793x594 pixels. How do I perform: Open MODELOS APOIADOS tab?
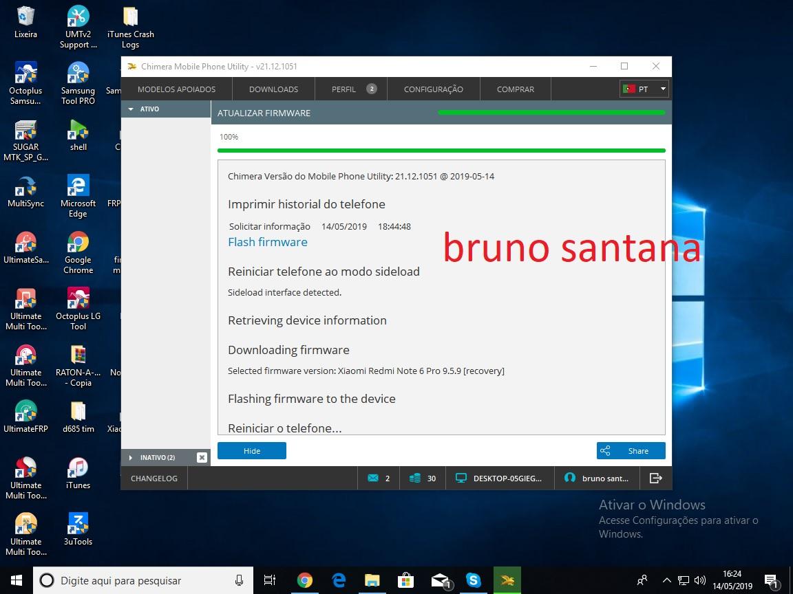(176, 89)
